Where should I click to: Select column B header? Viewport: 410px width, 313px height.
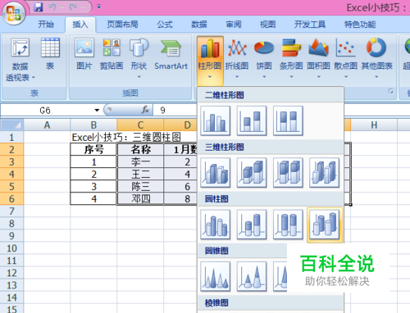tap(93, 125)
